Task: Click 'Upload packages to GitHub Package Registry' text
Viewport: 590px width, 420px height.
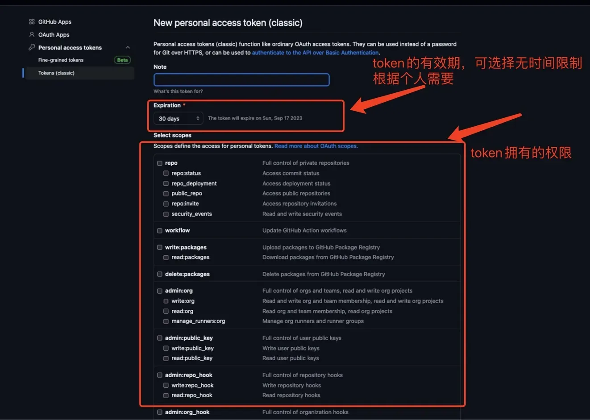Action: (321, 247)
